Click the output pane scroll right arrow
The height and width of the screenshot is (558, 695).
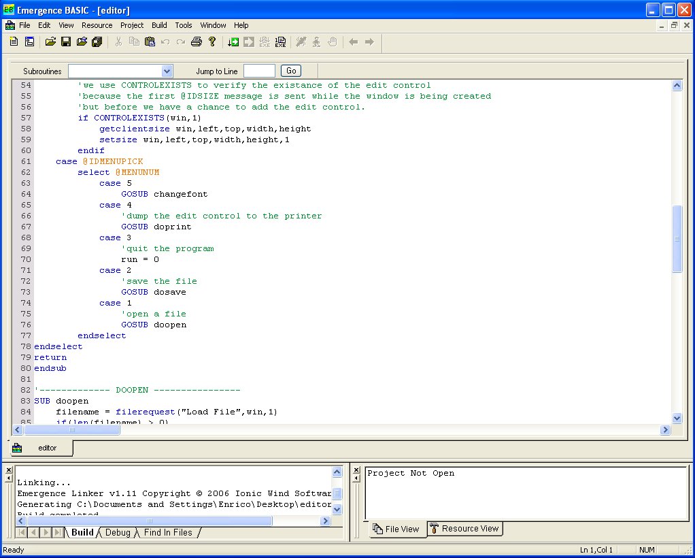(325, 521)
